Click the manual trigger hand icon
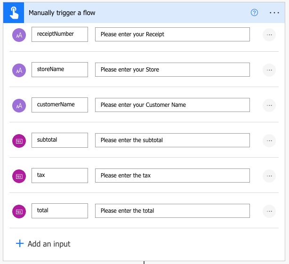 click(13, 13)
